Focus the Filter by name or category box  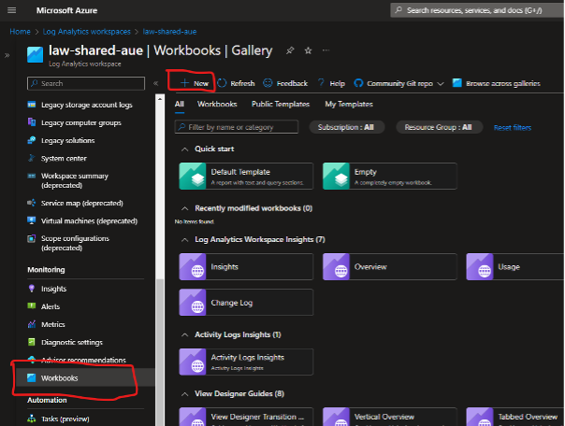click(x=237, y=127)
